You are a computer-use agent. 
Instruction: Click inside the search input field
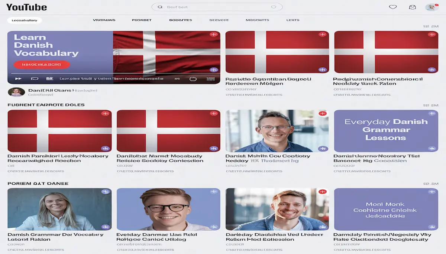point(216,7)
